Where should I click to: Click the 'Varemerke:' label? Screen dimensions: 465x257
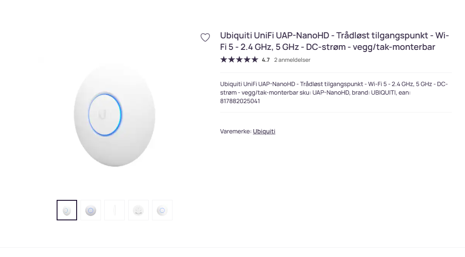[x=235, y=131]
